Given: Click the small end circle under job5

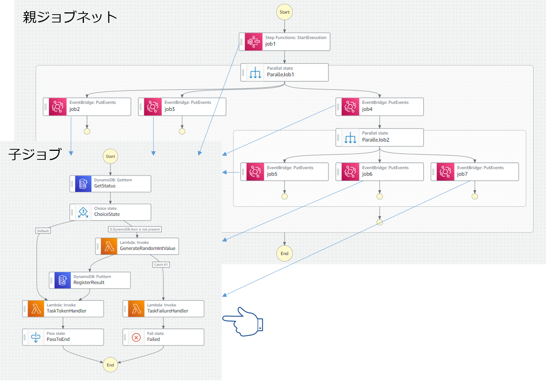Looking at the screenshot, I should (x=284, y=196).
